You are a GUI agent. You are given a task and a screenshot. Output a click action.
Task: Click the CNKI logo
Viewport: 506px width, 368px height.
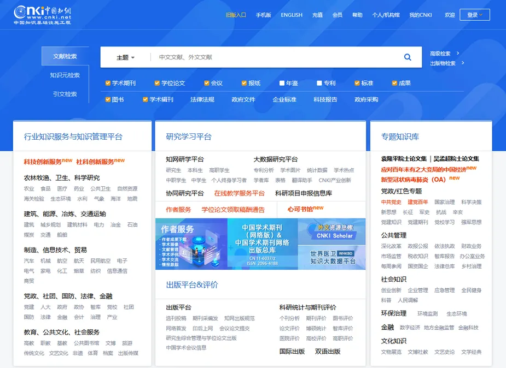[42, 15]
